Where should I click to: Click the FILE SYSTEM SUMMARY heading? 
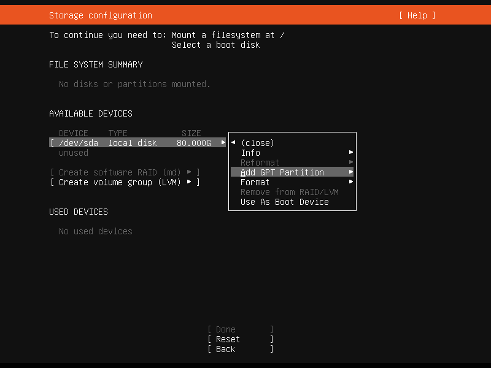(x=96, y=64)
